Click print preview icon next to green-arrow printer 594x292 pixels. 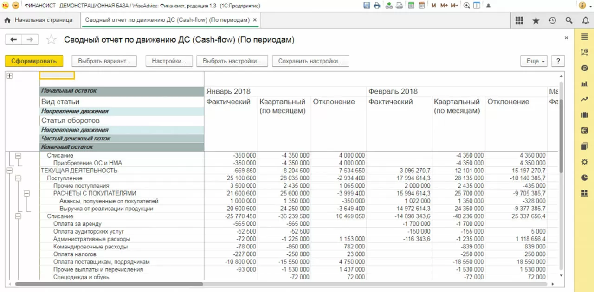[400, 6]
